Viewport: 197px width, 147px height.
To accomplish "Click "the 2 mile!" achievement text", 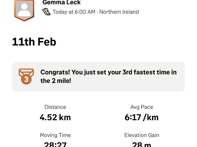I will click(56, 81).
